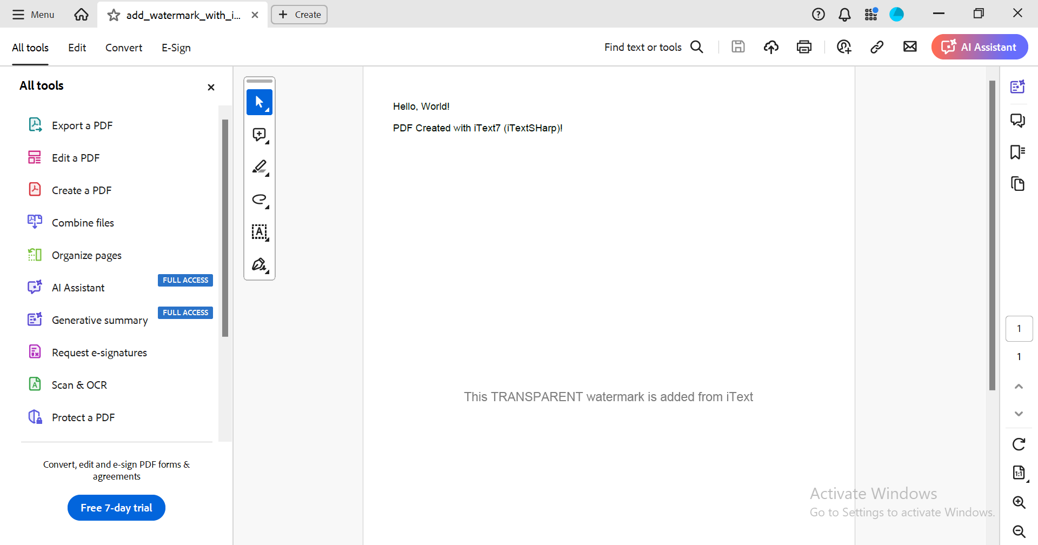Go to previous page with up chevron
Screen dimensions: 1038x545
pos(1019,386)
